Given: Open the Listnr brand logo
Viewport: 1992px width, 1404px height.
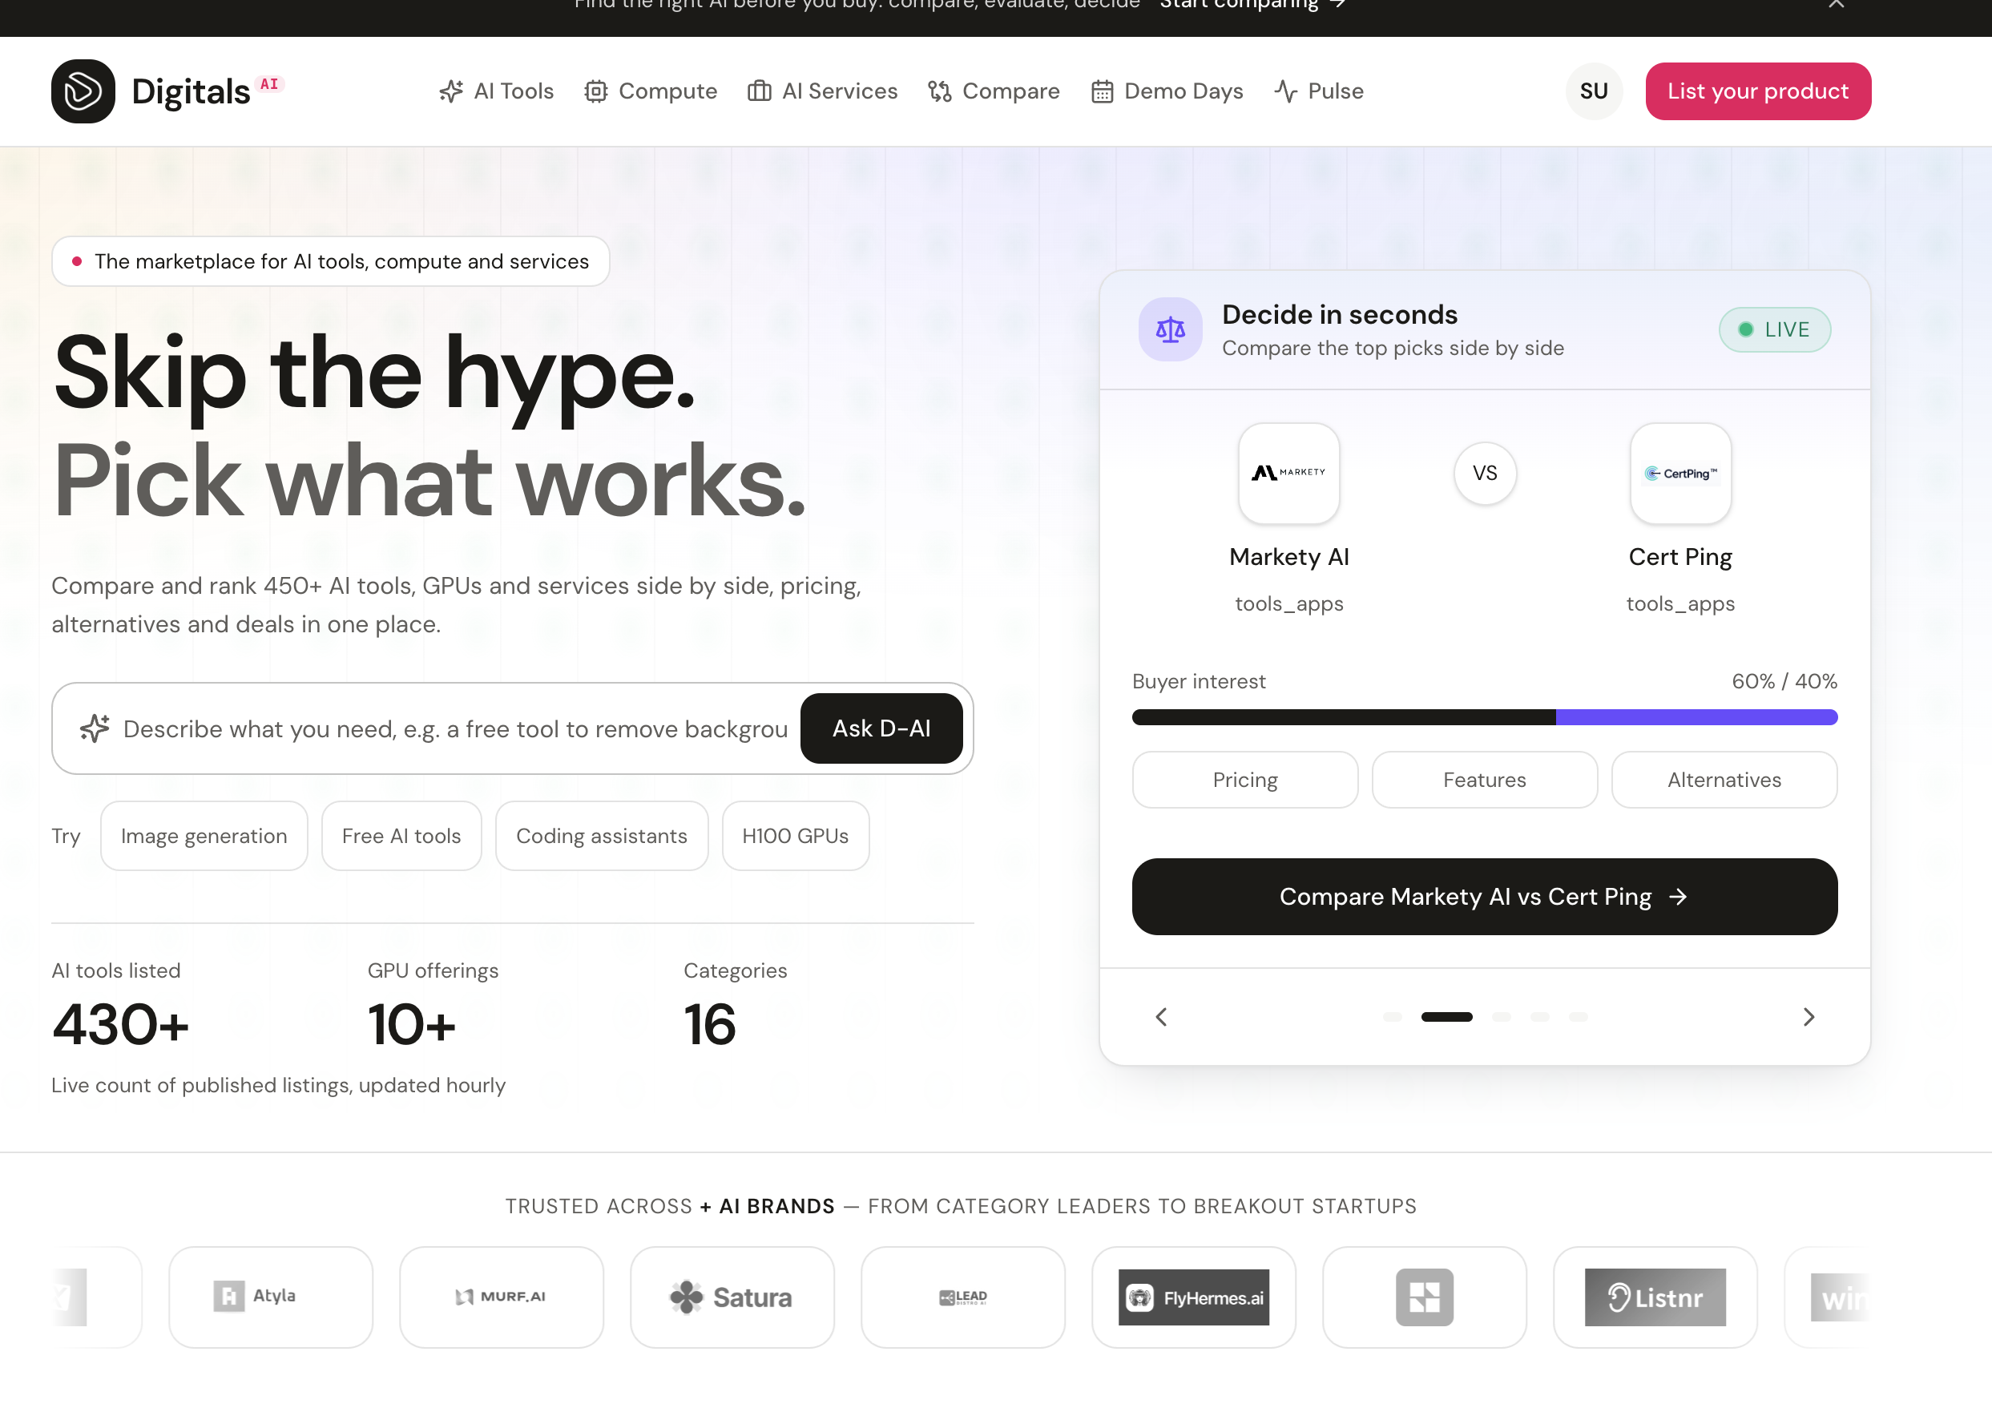Looking at the screenshot, I should tap(1655, 1297).
